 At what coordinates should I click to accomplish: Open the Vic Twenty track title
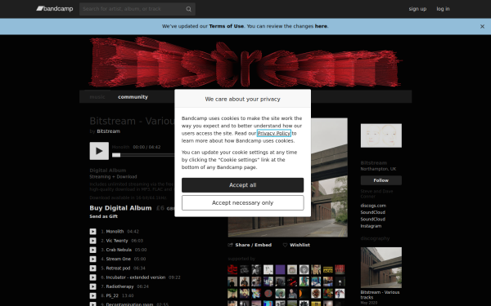tap(117, 241)
